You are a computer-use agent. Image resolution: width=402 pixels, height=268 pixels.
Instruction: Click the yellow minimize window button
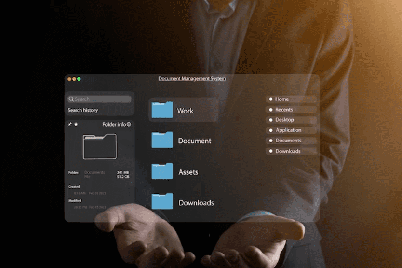click(x=74, y=79)
